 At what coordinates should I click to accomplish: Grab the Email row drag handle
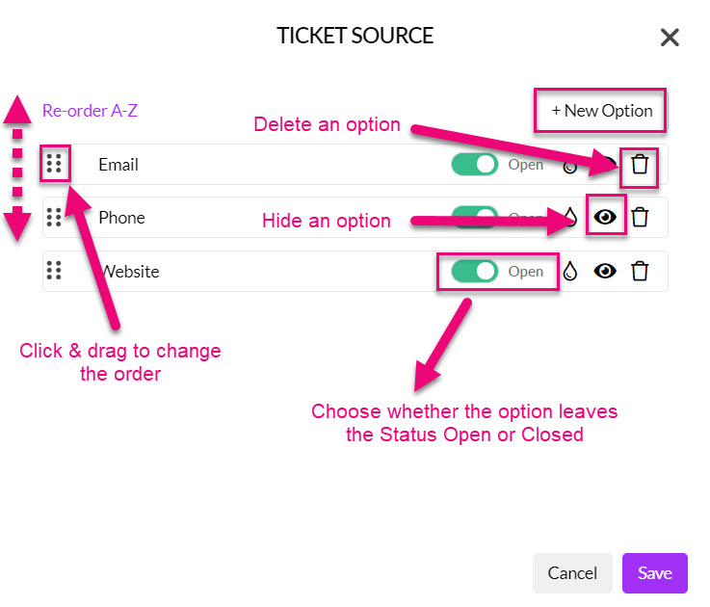click(54, 164)
